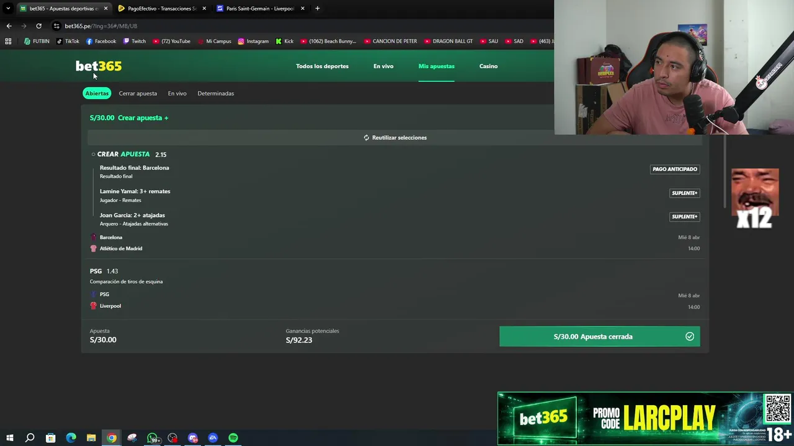Image resolution: width=794 pixels, height=446 pixels.
Task: Open the Windows Start menu
Action: (9, 438)
